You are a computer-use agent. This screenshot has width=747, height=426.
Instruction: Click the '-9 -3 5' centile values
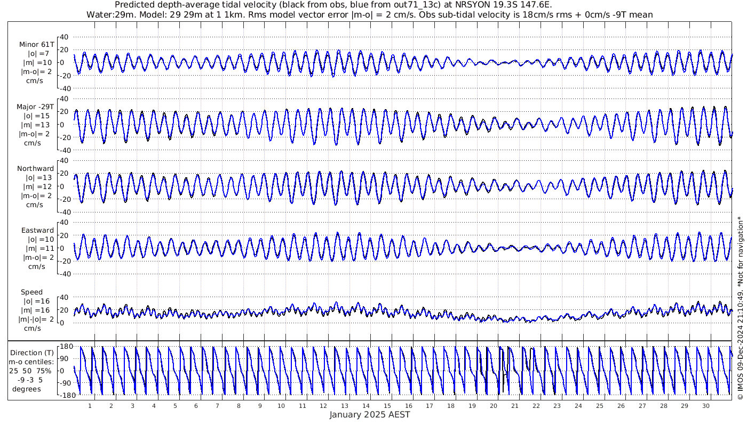tap(30, 380)
